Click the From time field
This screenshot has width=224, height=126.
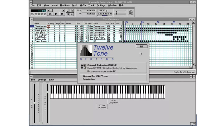(89, 11)
